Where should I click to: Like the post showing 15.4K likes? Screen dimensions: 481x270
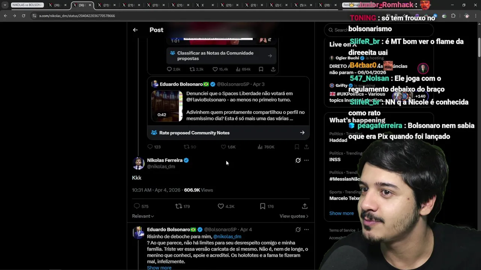215,69
